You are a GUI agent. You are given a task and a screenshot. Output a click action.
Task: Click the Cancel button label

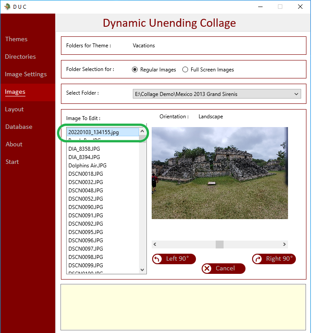click(225, 268)
